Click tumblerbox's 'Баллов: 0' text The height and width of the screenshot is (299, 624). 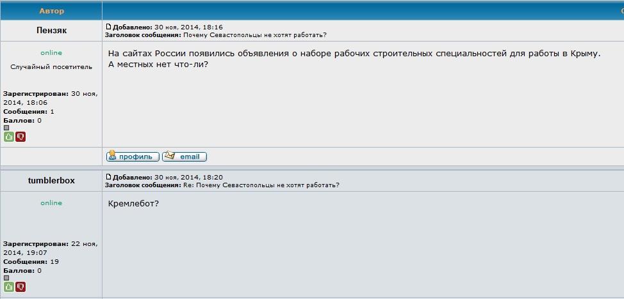point(22,270)
